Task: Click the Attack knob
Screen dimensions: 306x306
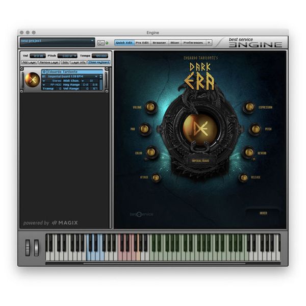Action: point(156,177)
